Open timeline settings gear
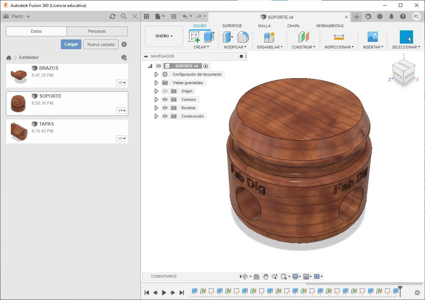 417,293
